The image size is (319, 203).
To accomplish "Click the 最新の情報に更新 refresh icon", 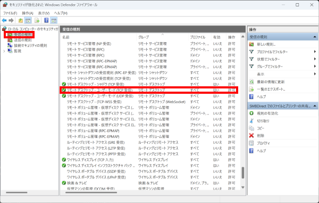I will tap(251, 82).
